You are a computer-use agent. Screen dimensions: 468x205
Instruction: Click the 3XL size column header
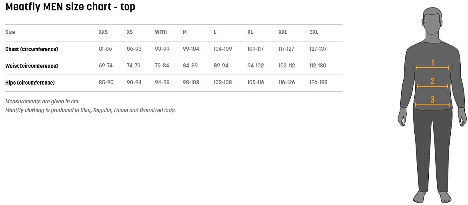click(x=314, y=32)
